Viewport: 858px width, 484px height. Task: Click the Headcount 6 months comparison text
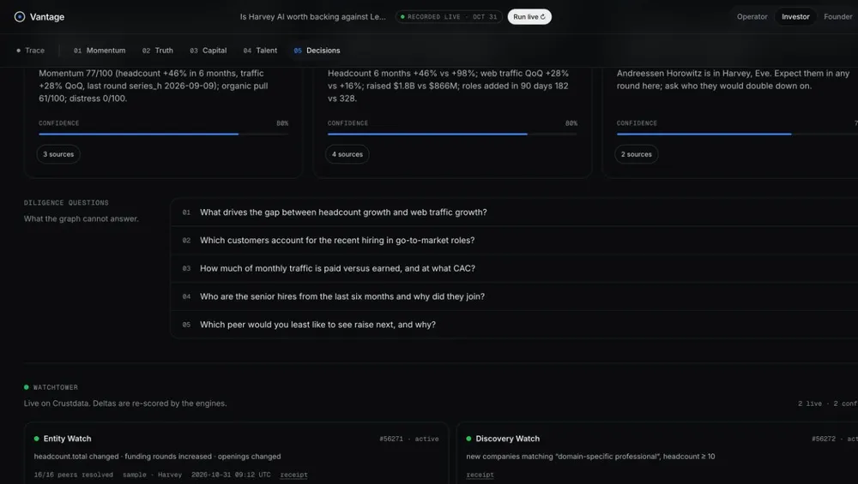click(x=448, y=86)
